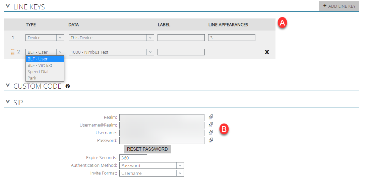The image size is (371, 193).
Task: Open Custom Code help question mark
Action: tap(68, 86)
